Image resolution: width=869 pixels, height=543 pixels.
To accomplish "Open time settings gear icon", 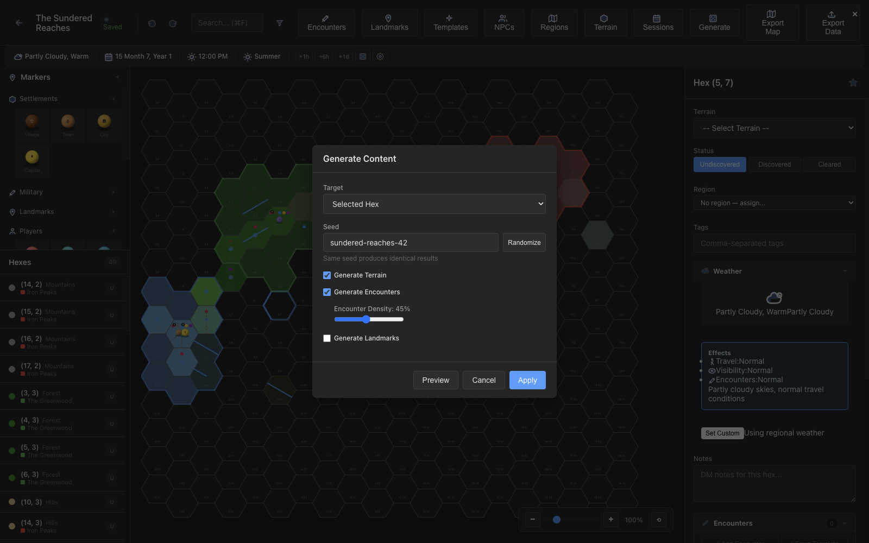I will click(x=380, y=56).
